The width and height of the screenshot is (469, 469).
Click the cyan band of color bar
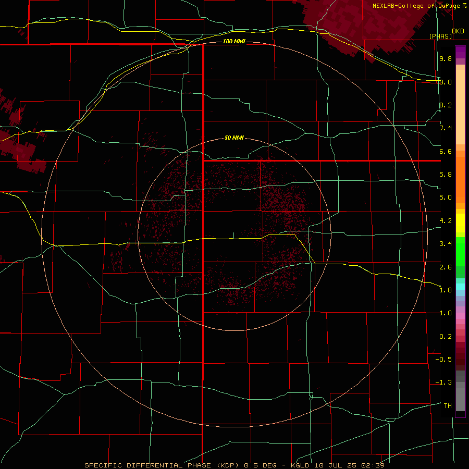[x=460, y=287]
